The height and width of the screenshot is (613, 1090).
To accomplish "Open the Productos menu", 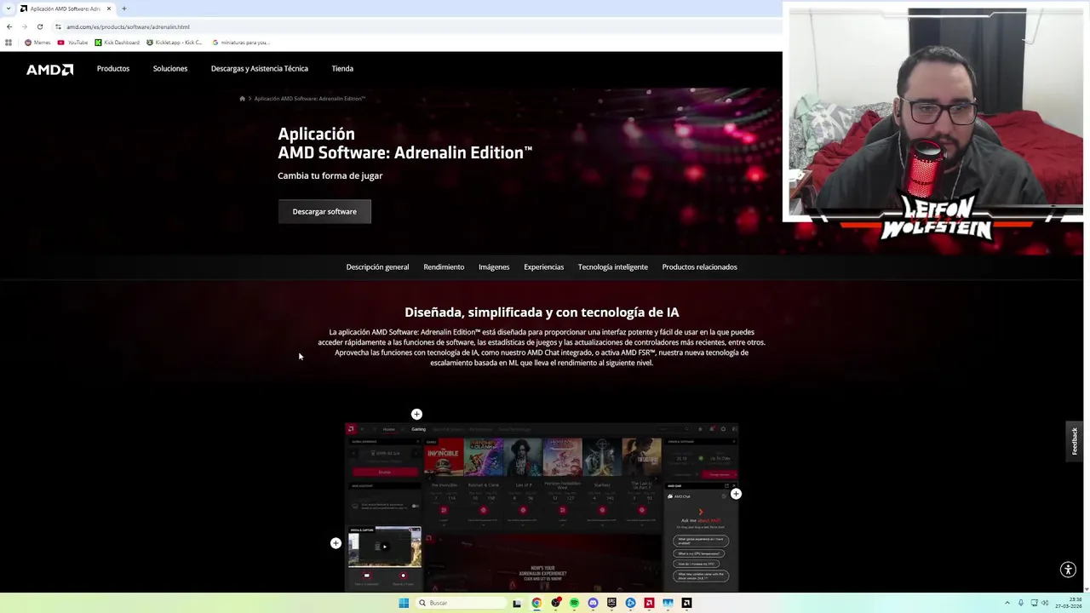I will pyautogui.click(x=113, y=68).
